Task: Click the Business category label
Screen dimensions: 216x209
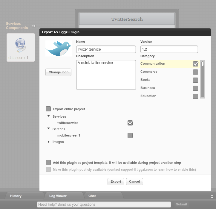Action: point(148,88)
